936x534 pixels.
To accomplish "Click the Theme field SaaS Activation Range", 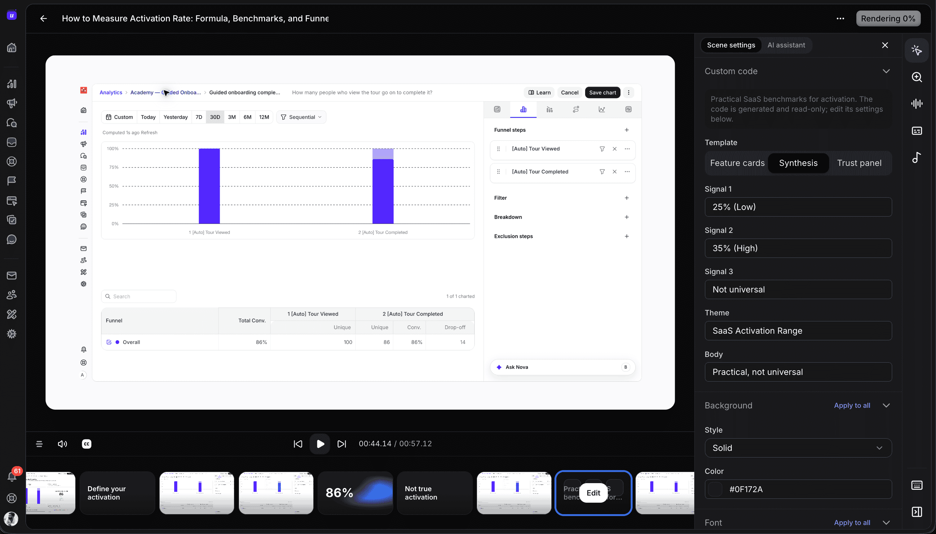I will pos(798,331).
